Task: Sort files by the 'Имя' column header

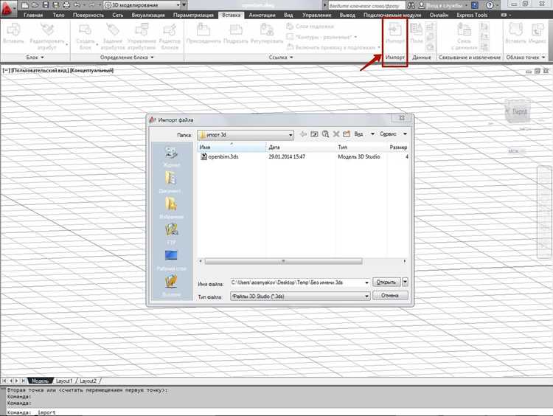Action: tap(232, 147)
